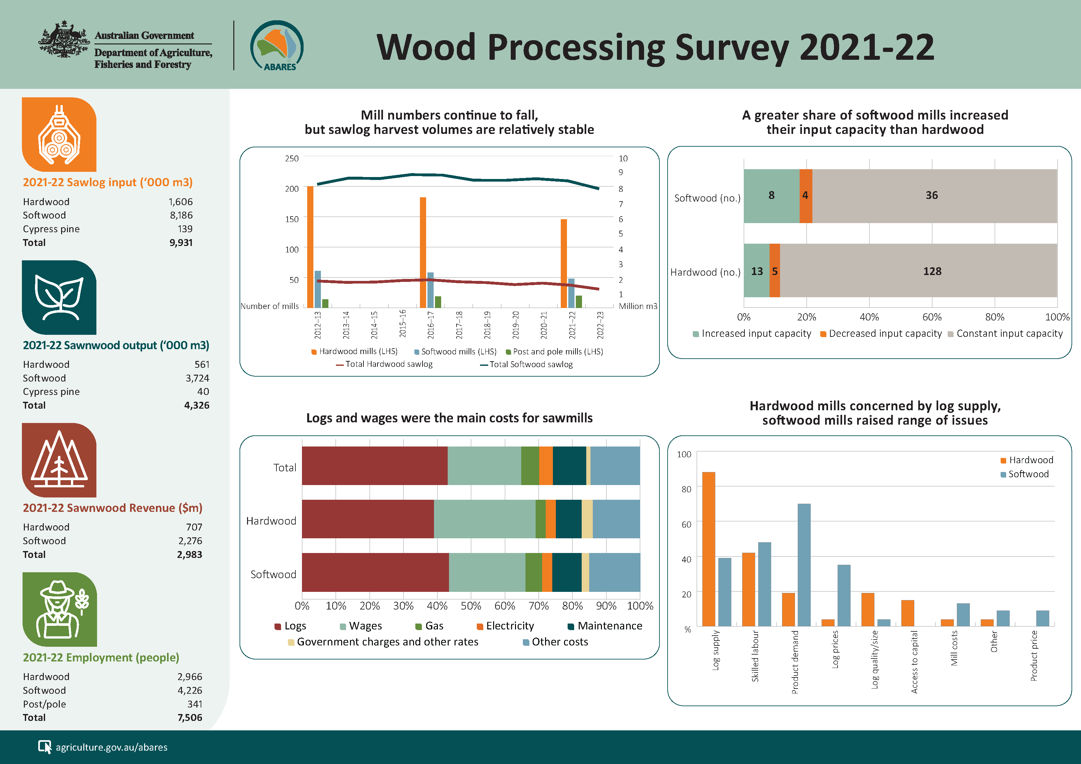Click the softwood constant capacity segment '36'
The image size is (1081, 764).
[x=935, y=196]
